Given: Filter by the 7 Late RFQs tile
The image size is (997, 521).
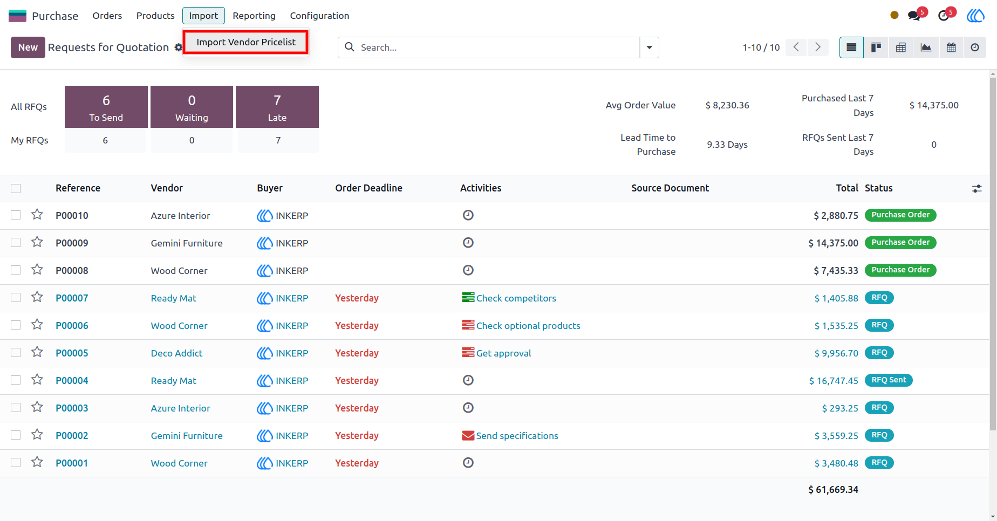Looking at the screenshot, I should (277, 107).
